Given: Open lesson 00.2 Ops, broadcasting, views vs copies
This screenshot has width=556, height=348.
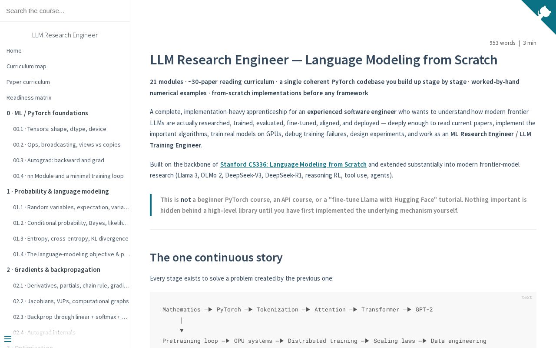Looking at the screenshot, I should (x=67, y=144).
